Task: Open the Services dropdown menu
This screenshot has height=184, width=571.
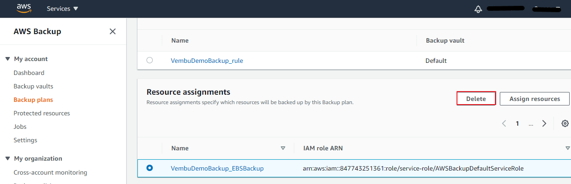Action: (x=62, y=9)
